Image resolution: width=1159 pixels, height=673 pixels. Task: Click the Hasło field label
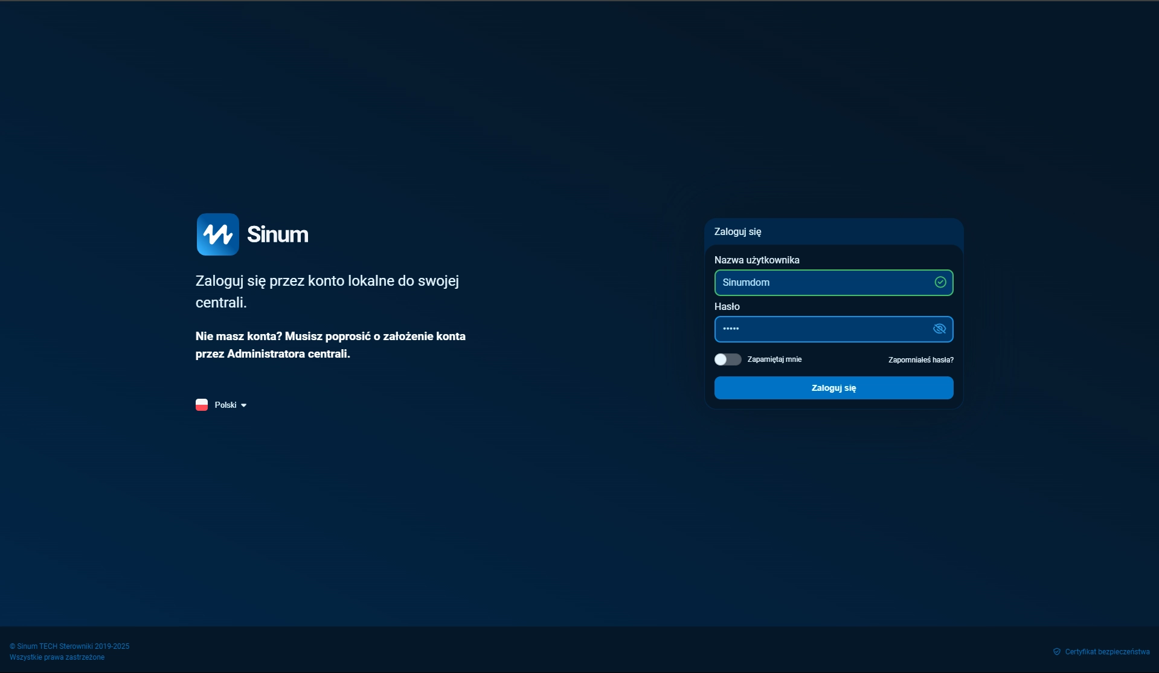click(x=727, y=306)
